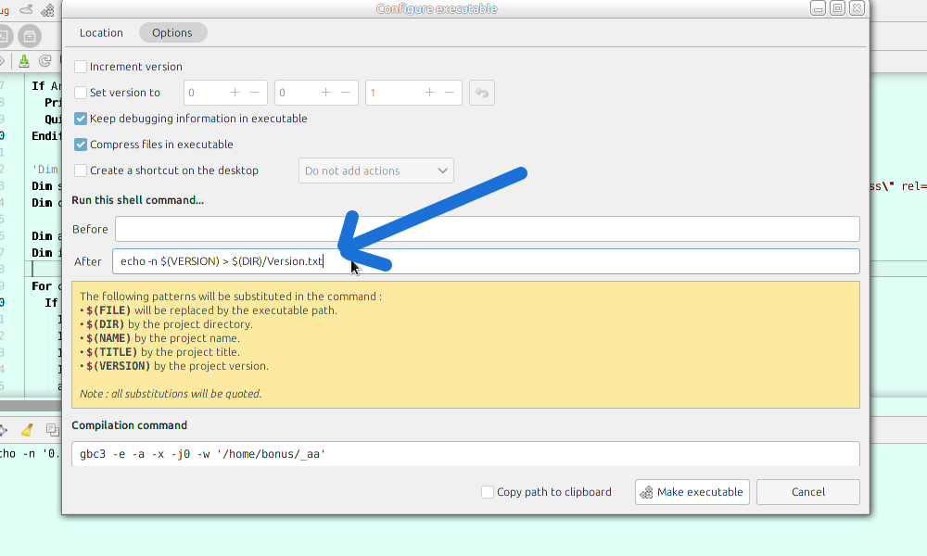This screenshot has width=927, height=556.
Task: Click the green download arrow toolbar icon
Action: (x=24, y=61)
